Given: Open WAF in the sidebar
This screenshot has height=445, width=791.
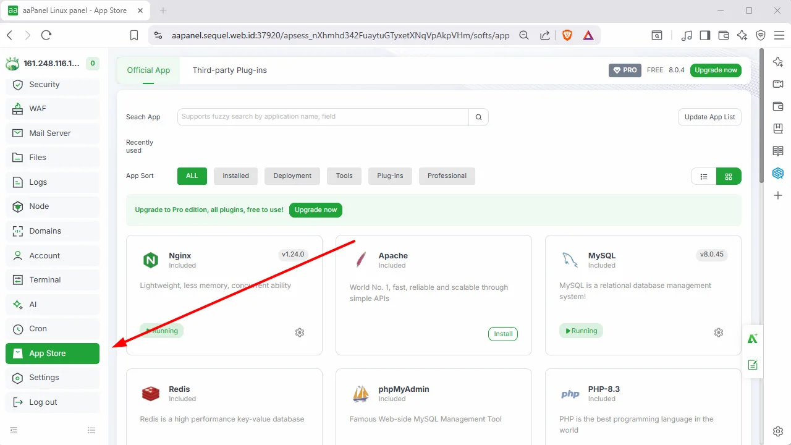Looking at the screenshot, I should pyautogui.click(x=53, y=109).
